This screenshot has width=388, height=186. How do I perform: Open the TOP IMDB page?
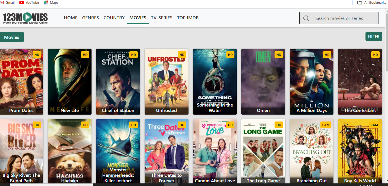click(x=188, y=18)
